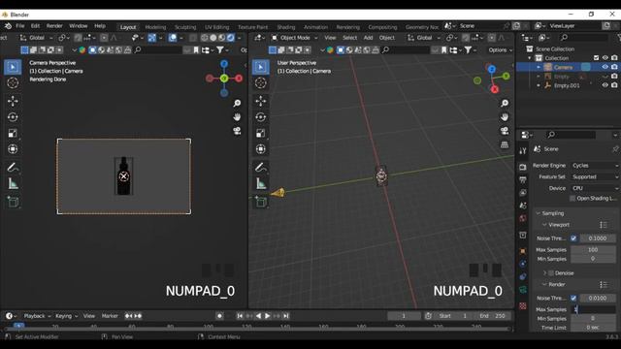Play the animation forward
The width and height of the screenshot is (621, 349).
268,316
